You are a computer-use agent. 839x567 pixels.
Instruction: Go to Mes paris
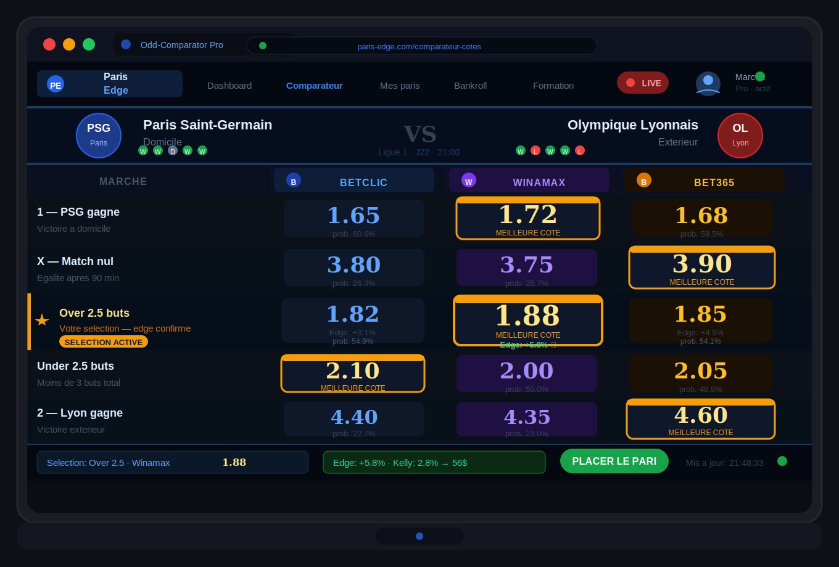click(x=400, y=86)
